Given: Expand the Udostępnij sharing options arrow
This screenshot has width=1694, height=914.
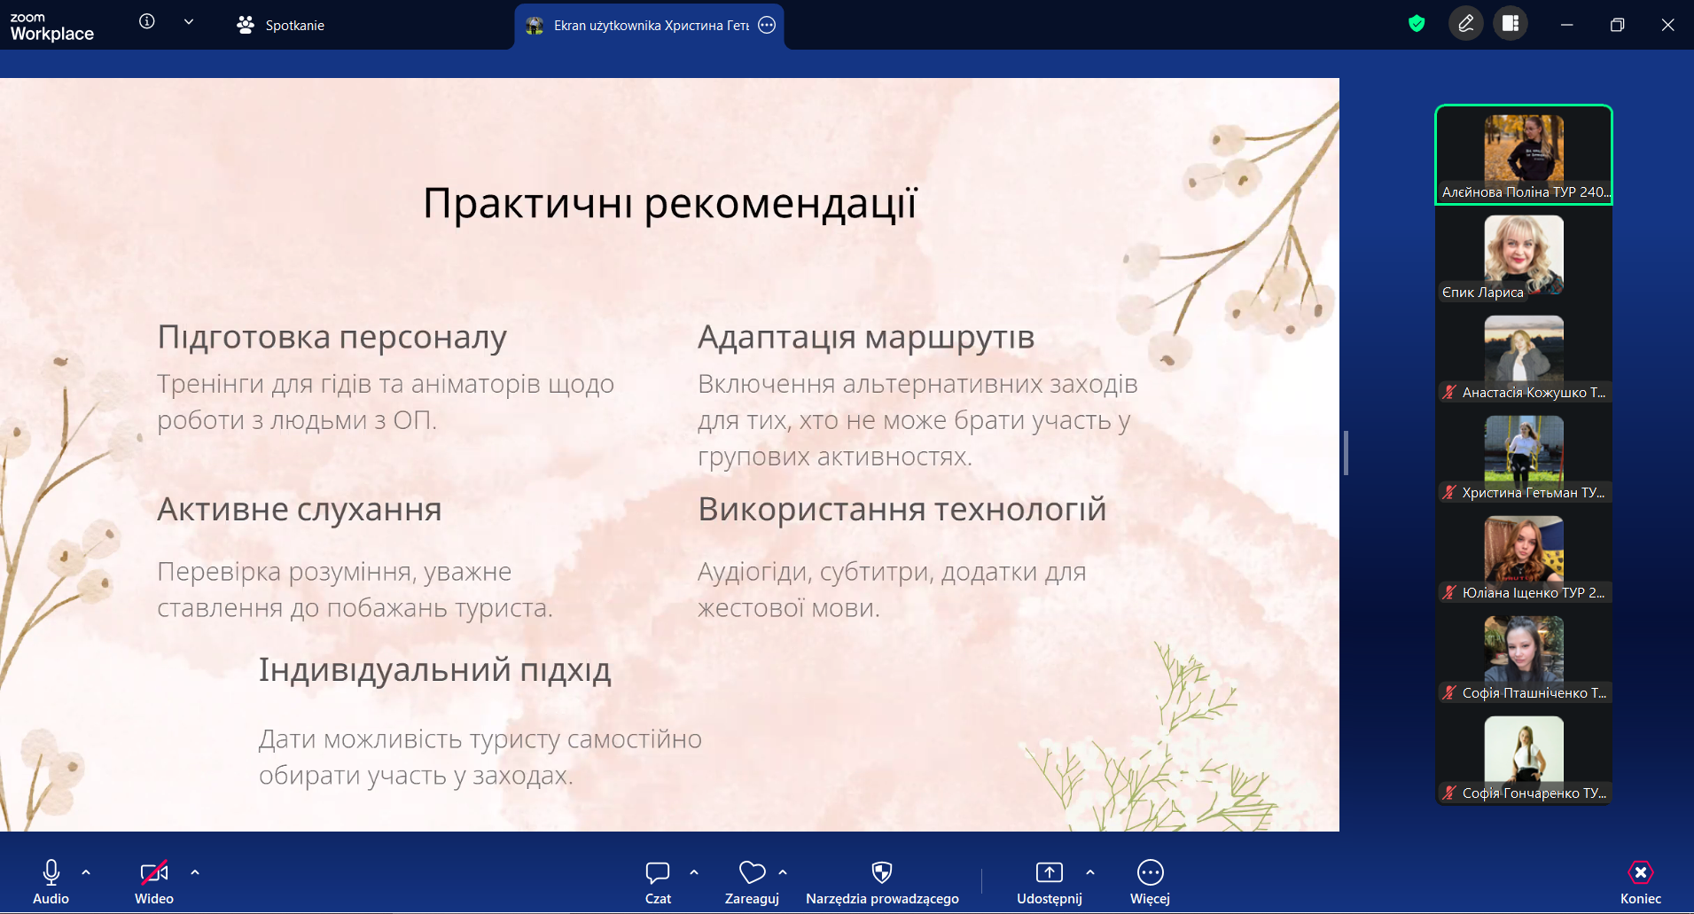Looking at the screenshot, I should coord(1090,872).
